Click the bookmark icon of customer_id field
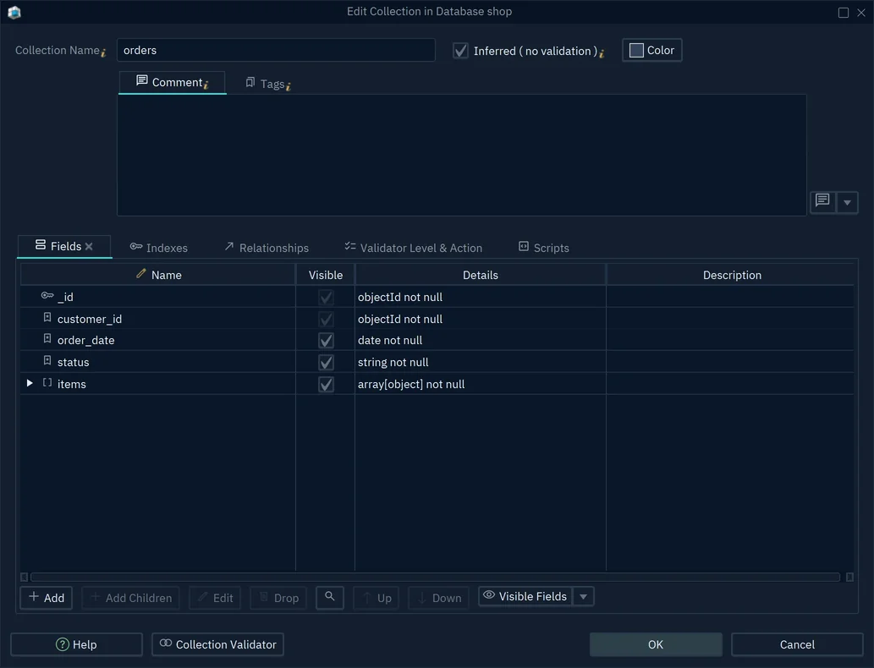Screen dimensions: 874x668 point(47,318)
